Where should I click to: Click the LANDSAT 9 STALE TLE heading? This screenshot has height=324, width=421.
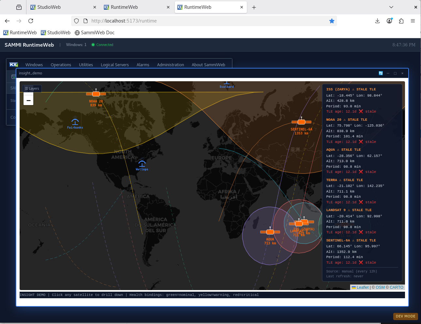pos(349,210)
